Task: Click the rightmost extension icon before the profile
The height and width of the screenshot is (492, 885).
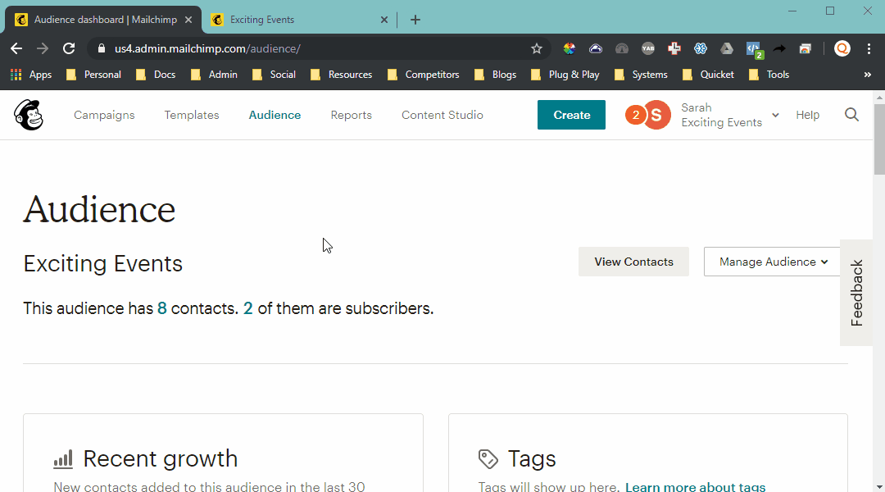Action: tap(806, 48)
